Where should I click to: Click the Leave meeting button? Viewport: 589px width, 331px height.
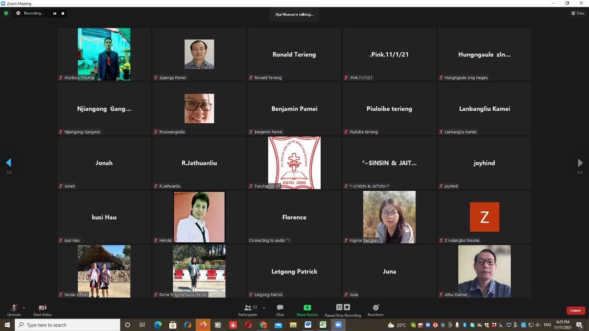[575, 310]
